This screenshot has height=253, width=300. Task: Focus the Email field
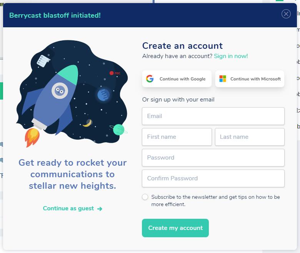click(213, 116)
